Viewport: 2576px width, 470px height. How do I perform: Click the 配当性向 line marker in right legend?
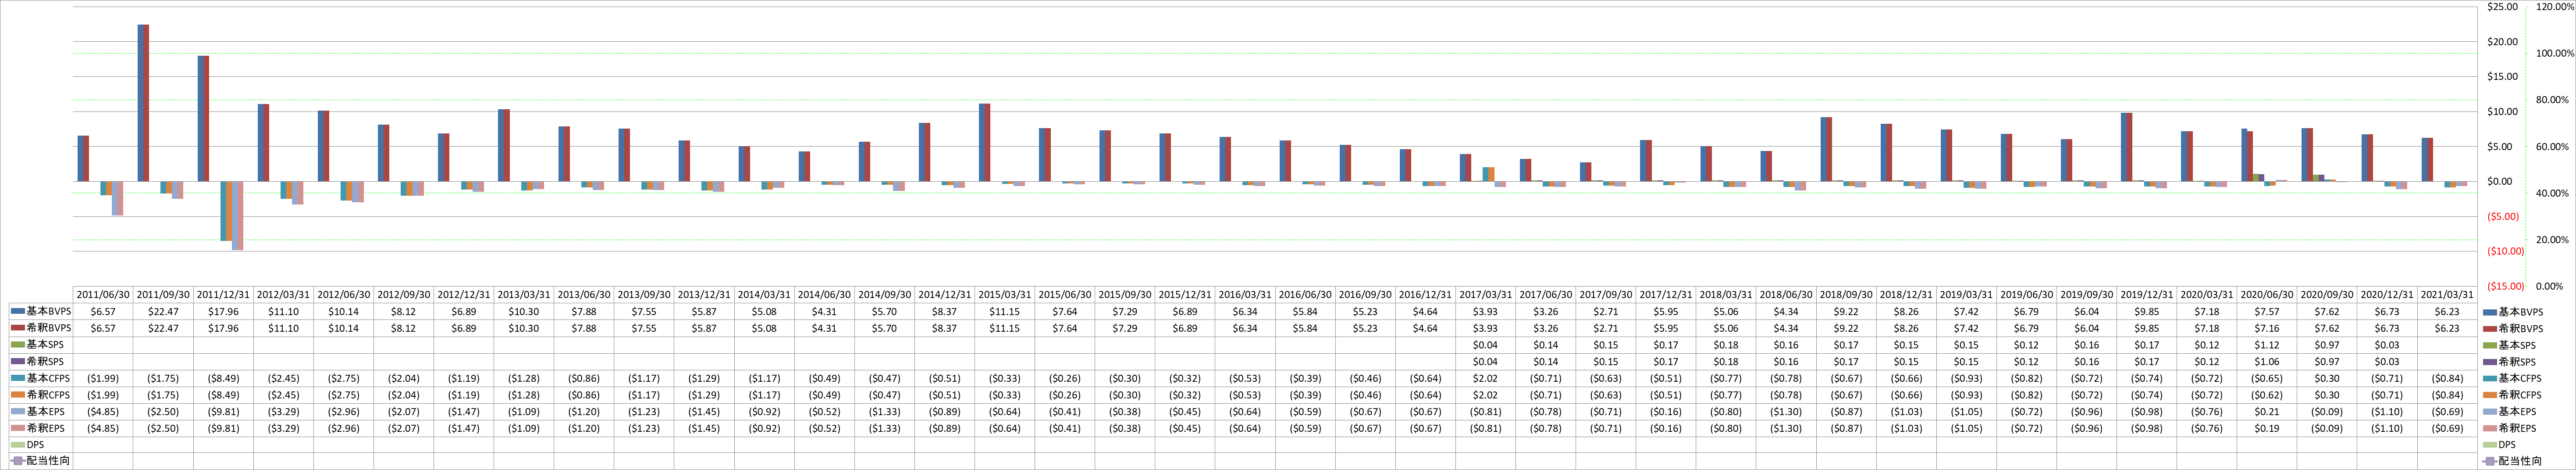click(x=2489, y=461)
